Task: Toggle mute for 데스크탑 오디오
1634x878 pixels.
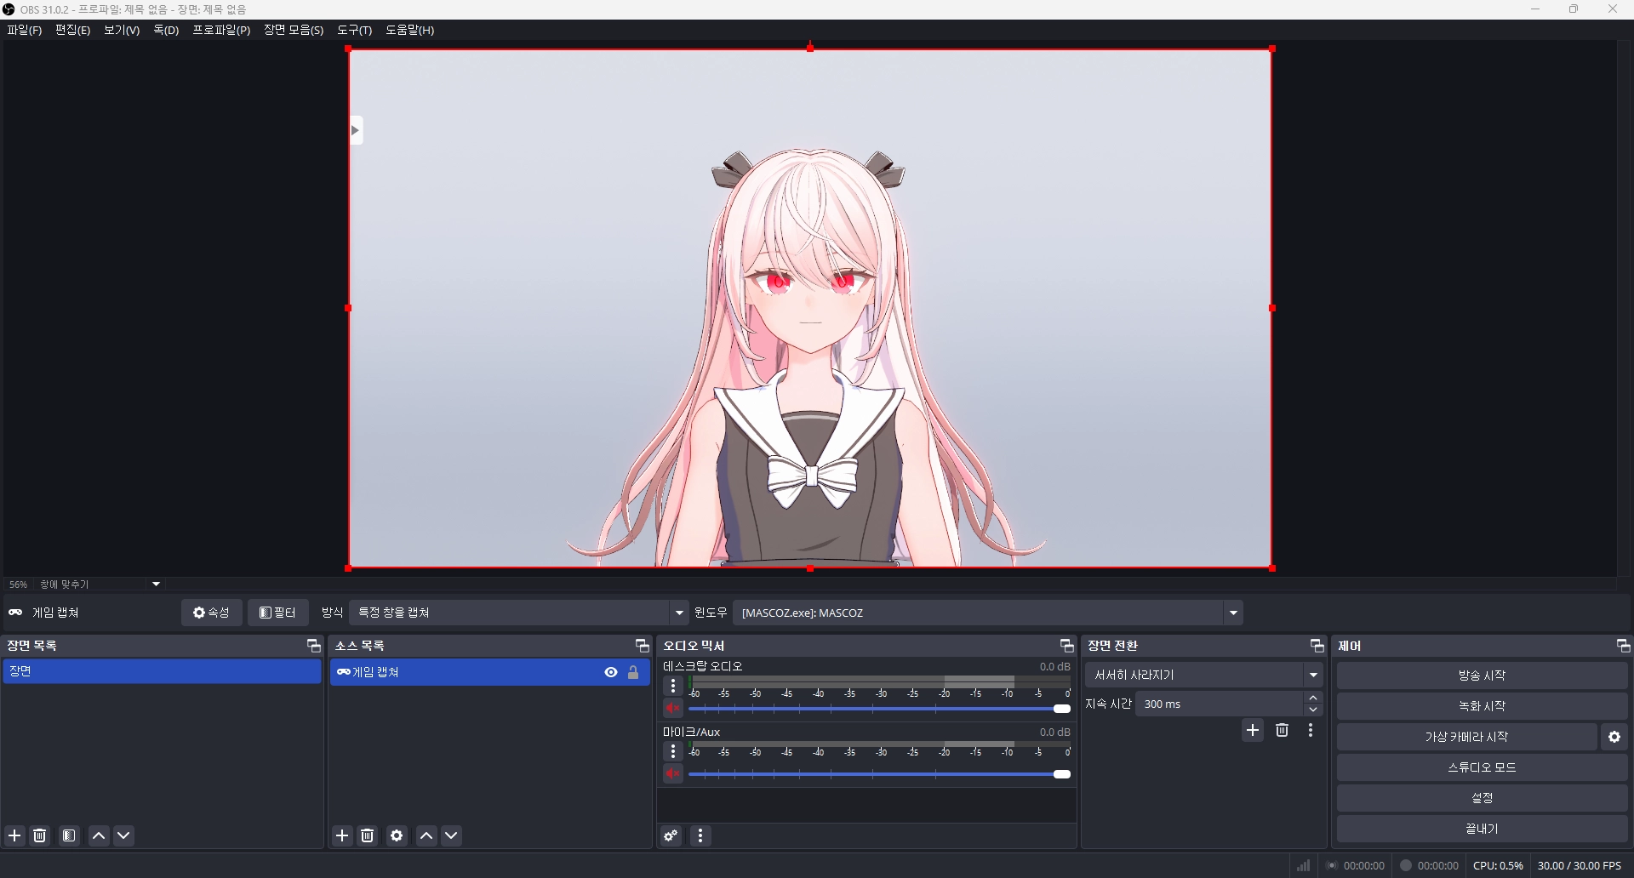Action: (x=673, y=708)
